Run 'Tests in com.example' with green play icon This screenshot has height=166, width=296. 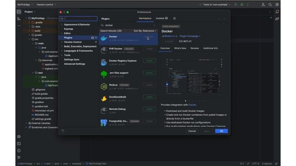(x=236, y=5)
